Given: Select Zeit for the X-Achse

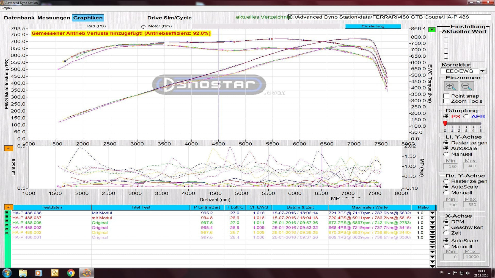Looking at the screenshot, I should [446, 233].
